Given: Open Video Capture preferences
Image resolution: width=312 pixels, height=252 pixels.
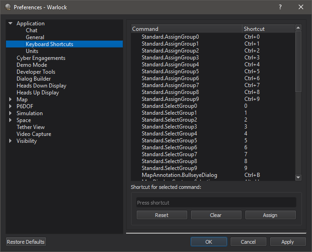Looking at the screenshot, I should point(34,134).
